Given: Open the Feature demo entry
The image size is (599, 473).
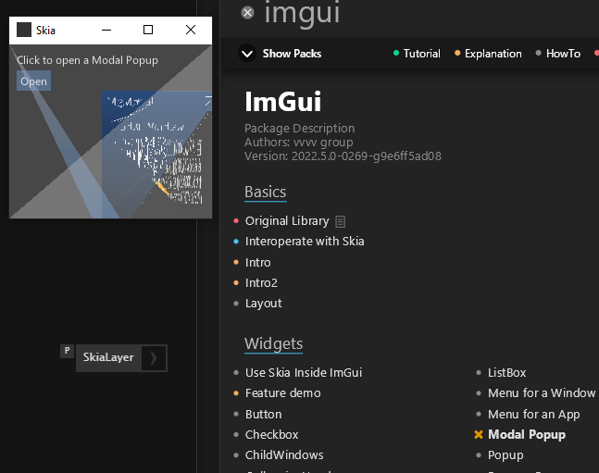Looking at the screenshot, I should 283,393.
